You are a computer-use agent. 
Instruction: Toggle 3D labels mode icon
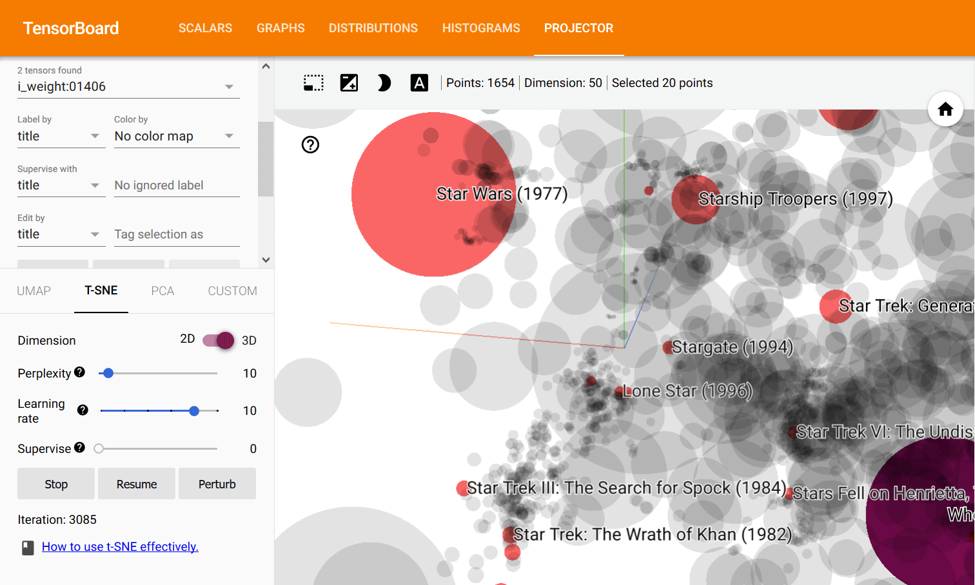[x=419, y=83]
